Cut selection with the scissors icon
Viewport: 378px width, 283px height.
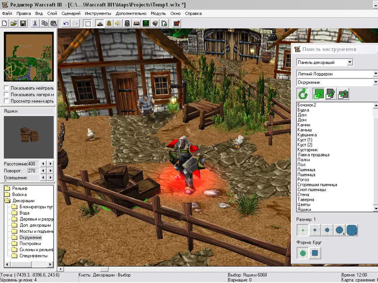coord(35,23)
